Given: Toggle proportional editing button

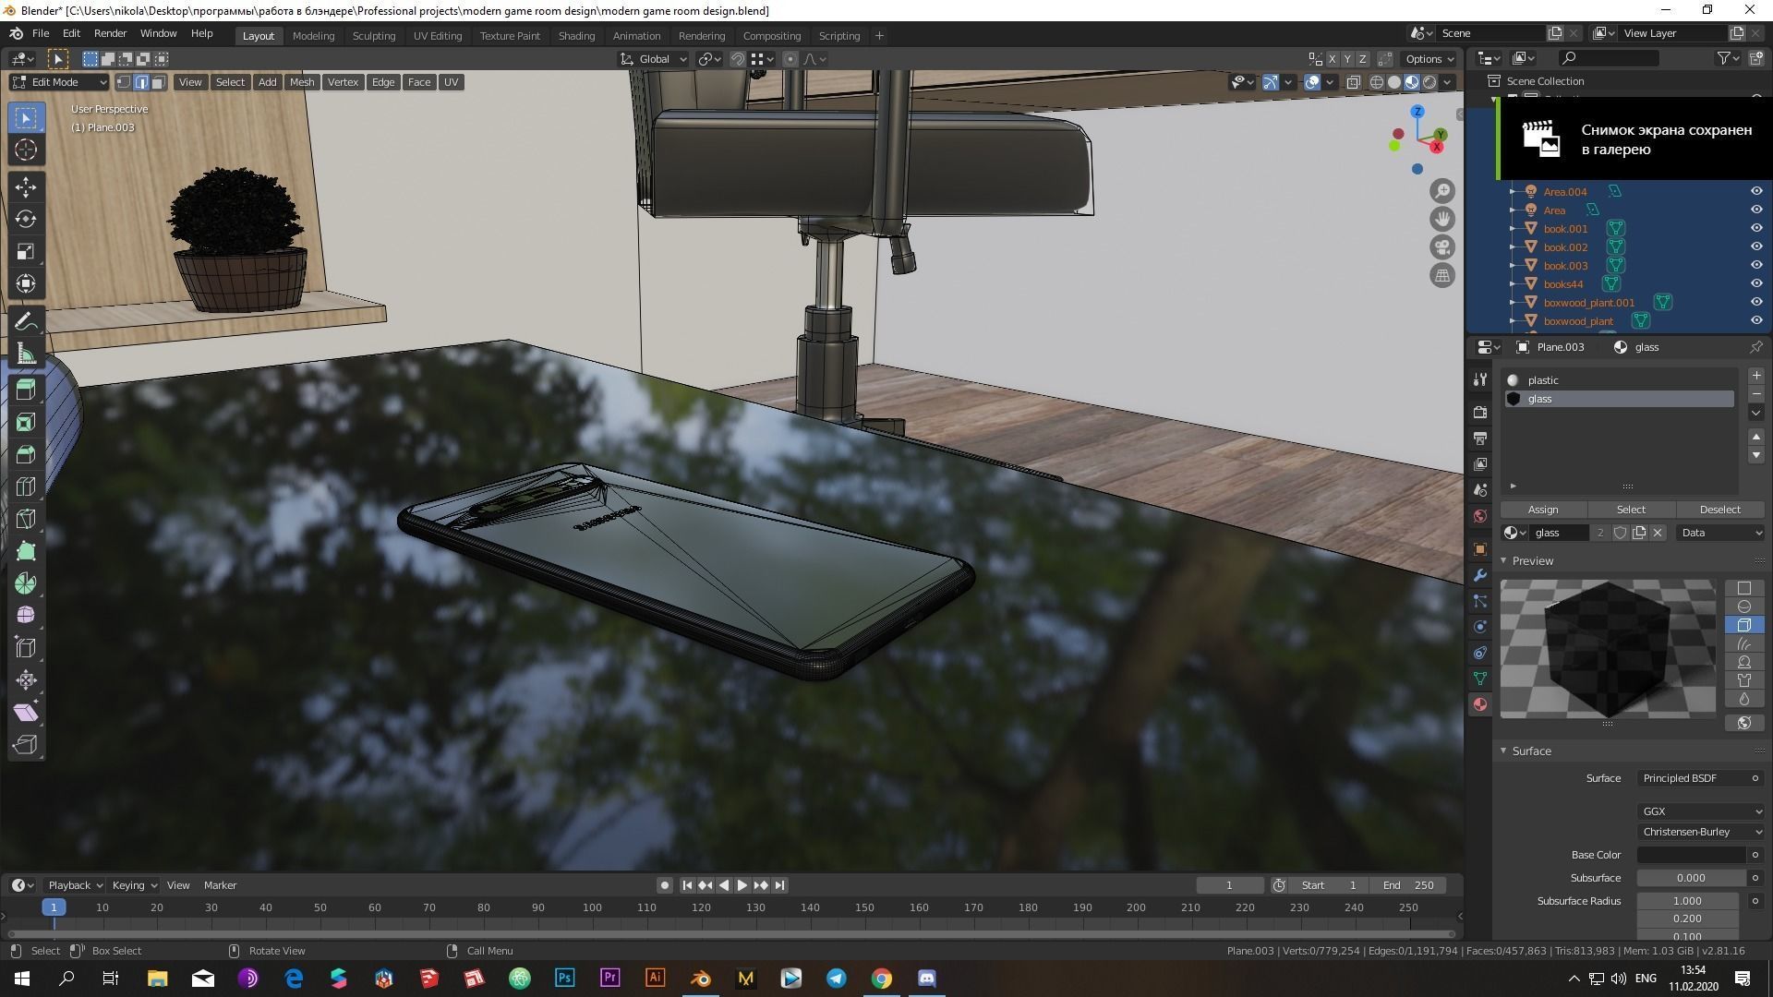Looking at the screenshot, I should click(790, 59).
